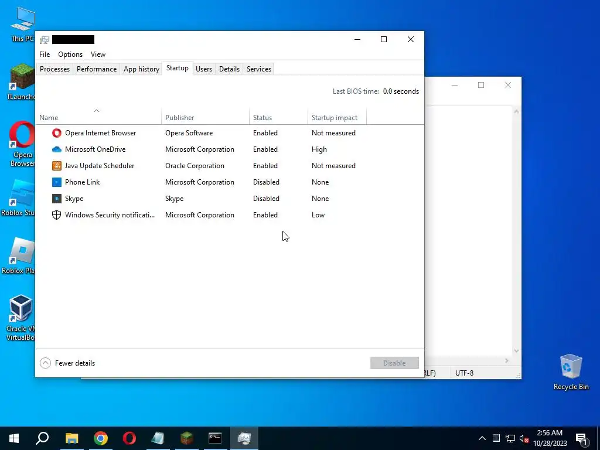
Task: Click Oracle Corporation publisher cell
Action: pyautogui.click(x=195, y=166)
